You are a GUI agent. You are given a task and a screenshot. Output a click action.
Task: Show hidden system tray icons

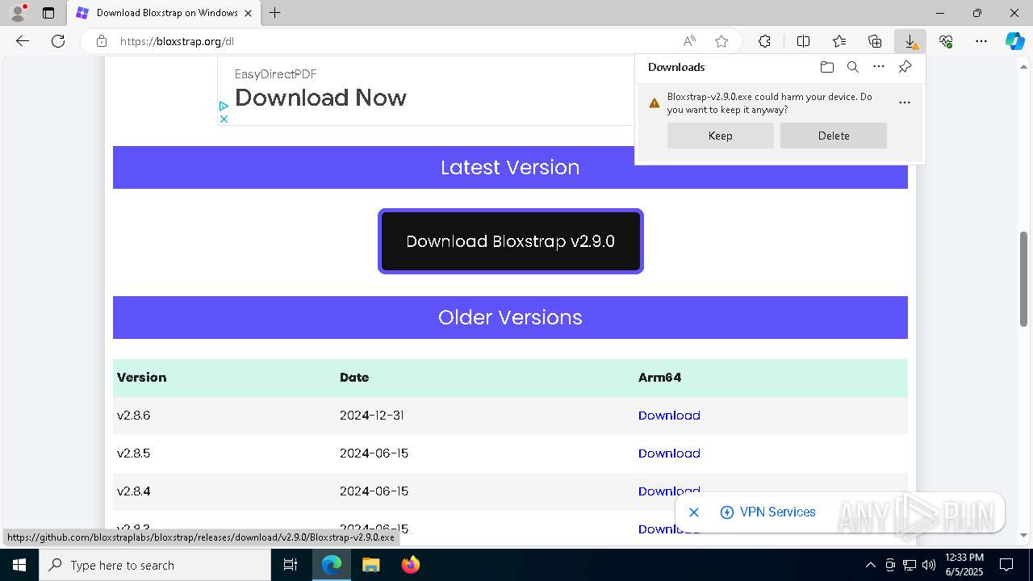(x=870, y=565)
